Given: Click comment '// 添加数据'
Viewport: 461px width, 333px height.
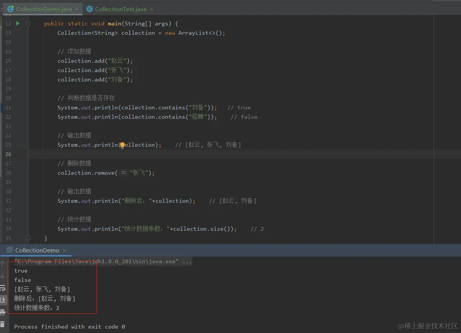Looking at the screenshot, I should [74, 52].
